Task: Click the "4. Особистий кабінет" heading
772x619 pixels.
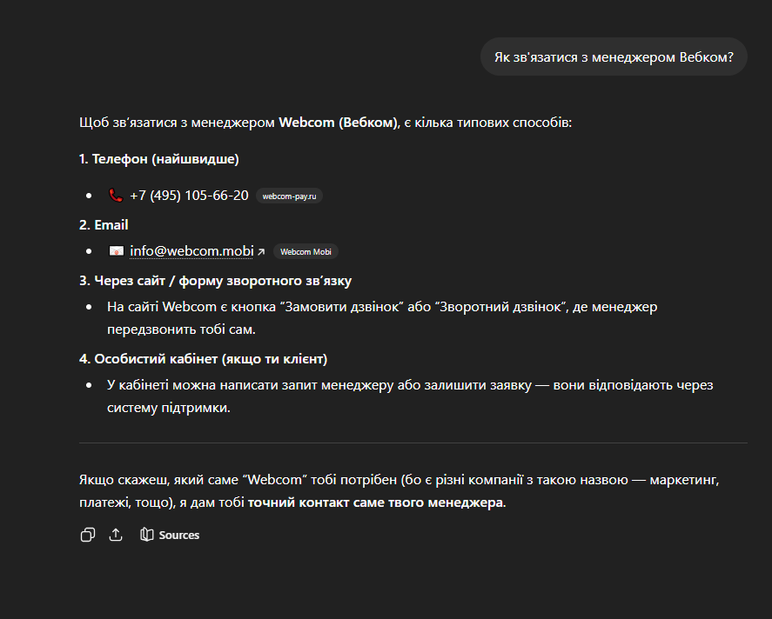Action: (x=203, y=358)
